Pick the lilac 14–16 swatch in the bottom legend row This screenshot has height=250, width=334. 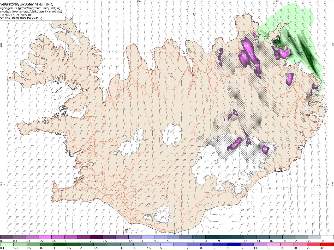tap(260, 245)
